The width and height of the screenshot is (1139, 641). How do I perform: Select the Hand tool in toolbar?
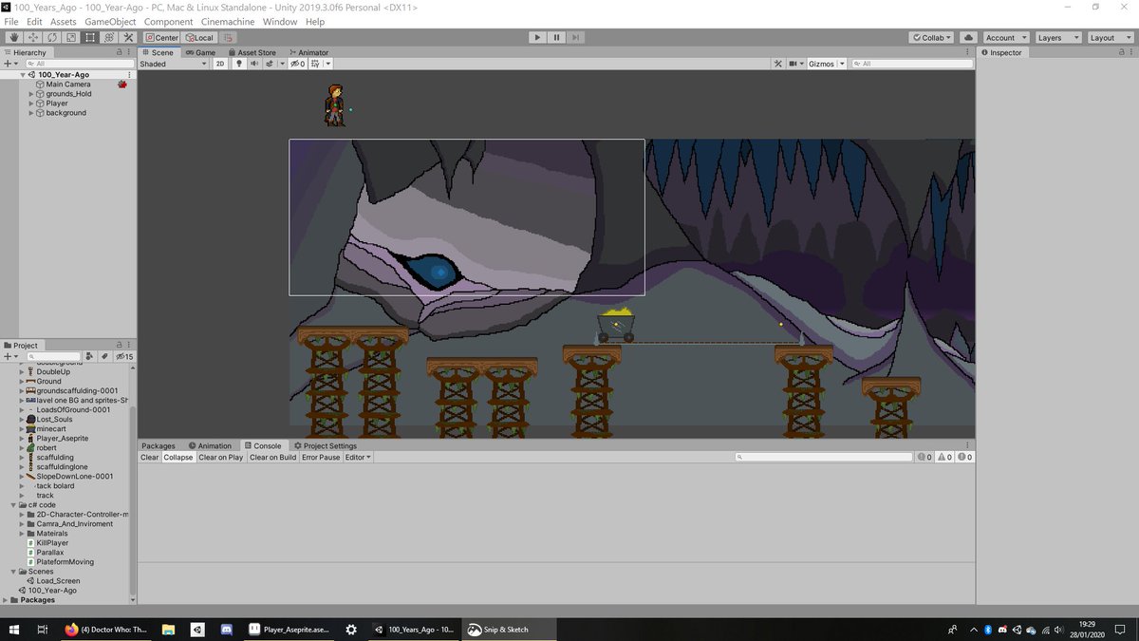point(14,37)
